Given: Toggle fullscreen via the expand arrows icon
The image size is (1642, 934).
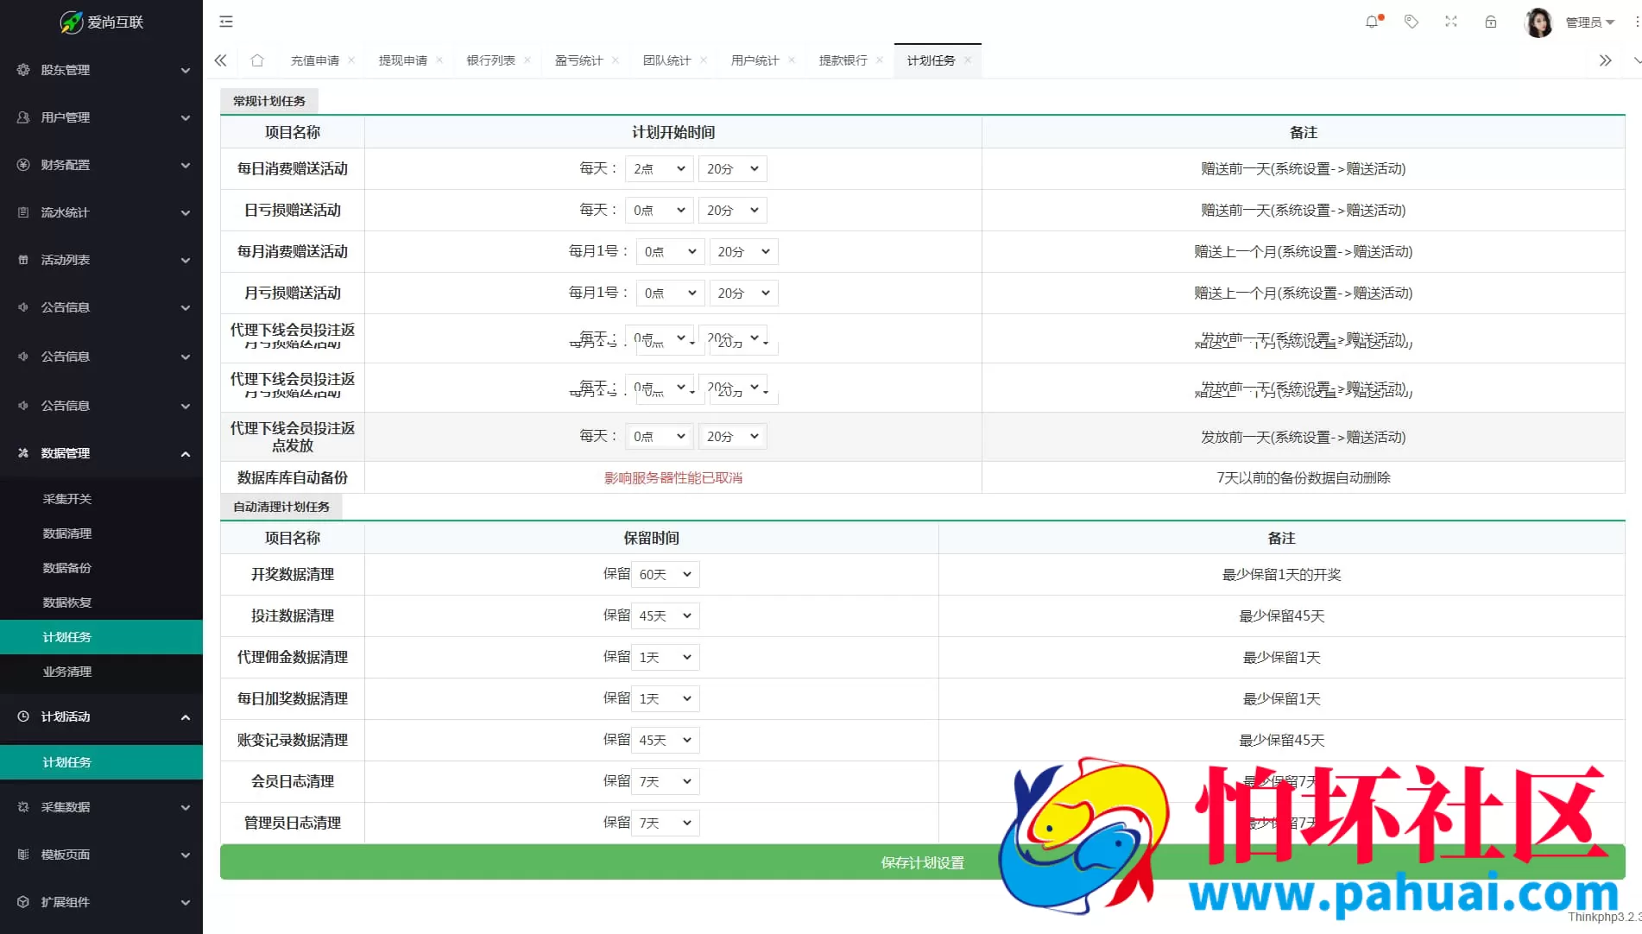Looking at the screenshot, I should (x=1450, y=21).
